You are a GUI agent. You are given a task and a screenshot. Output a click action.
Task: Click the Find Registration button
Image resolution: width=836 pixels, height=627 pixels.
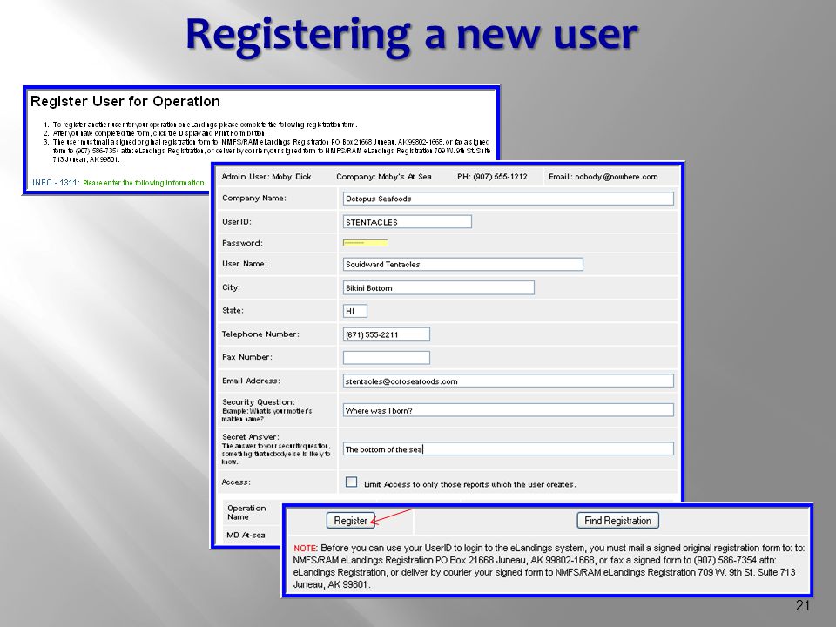pos(617,521)
